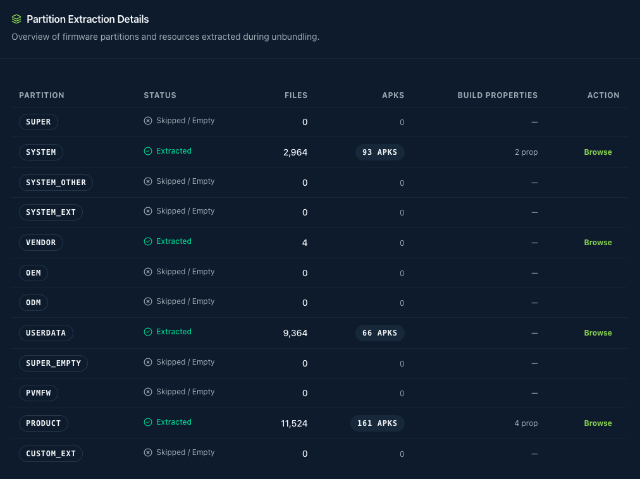The width and height of the screenshot is (640, 479).
Task: Select the SUPER_EMPTY partition tag
Action: pos(54,363)
